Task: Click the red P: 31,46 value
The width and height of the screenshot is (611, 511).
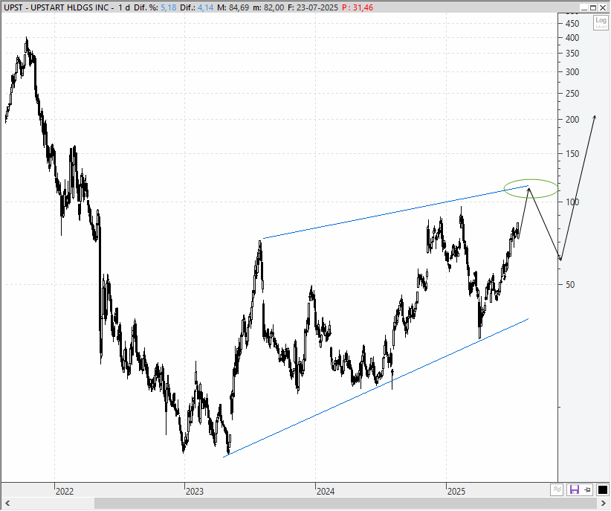Action: (x=358, y=7)
